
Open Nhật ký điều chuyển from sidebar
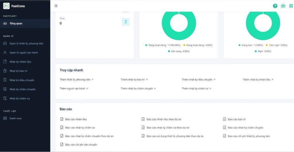[22, 80]
